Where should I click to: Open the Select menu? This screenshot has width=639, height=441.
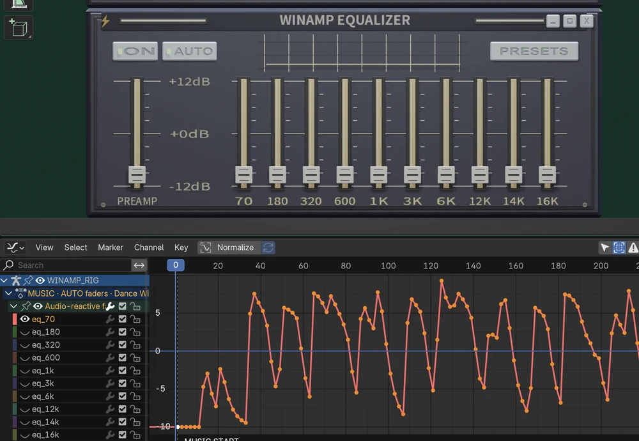pos(75,247)
